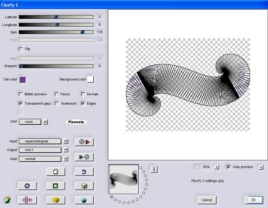
Task: Zoom in with the plus button
Action: (217, 167)
